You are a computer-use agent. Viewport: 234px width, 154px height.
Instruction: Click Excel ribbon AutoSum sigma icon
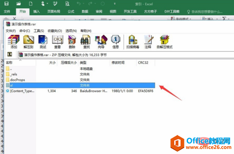point(224,19)
